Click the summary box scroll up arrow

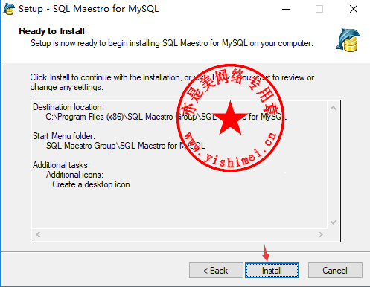pyautogui.click(x=334, y=108)
